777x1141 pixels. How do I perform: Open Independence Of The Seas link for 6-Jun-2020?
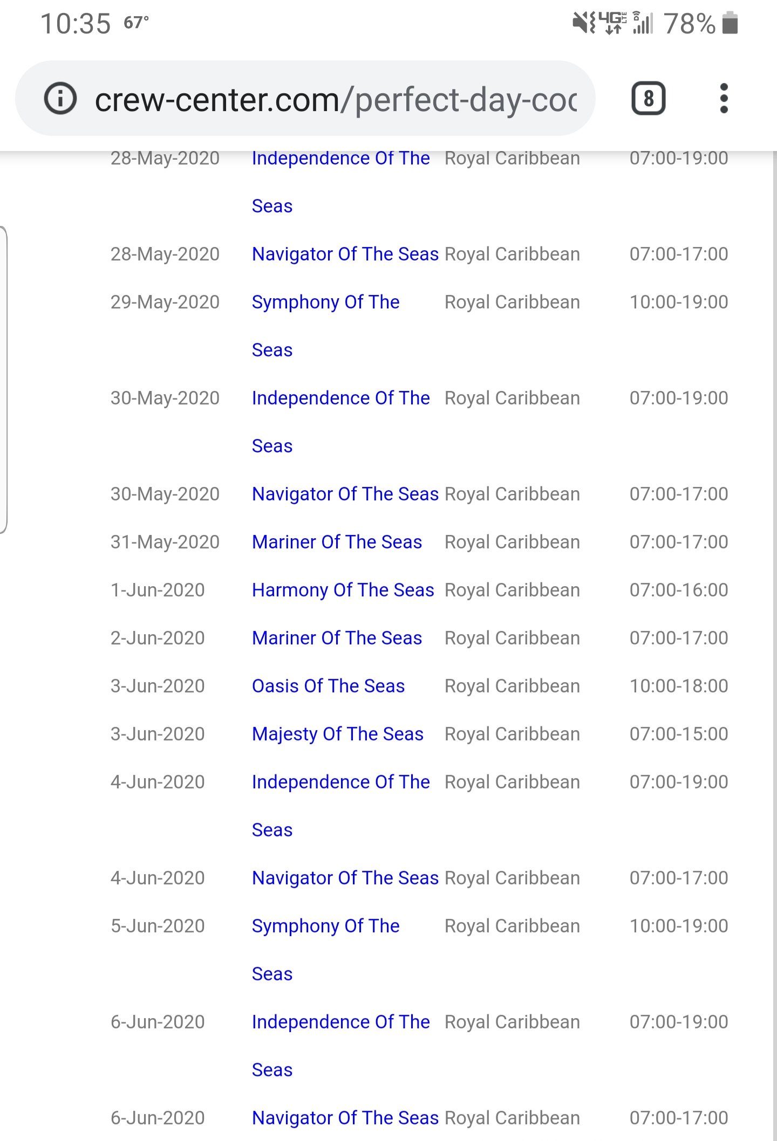coord(340,1046)
